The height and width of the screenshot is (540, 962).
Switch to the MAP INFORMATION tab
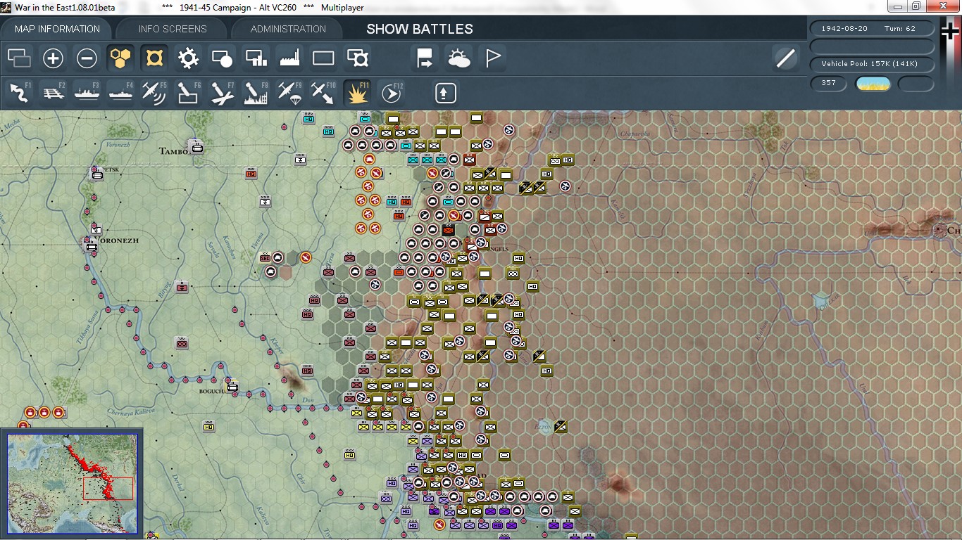click(x=58, y=29)
